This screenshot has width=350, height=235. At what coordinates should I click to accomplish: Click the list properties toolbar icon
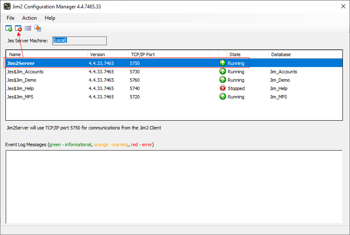[28, 28]
